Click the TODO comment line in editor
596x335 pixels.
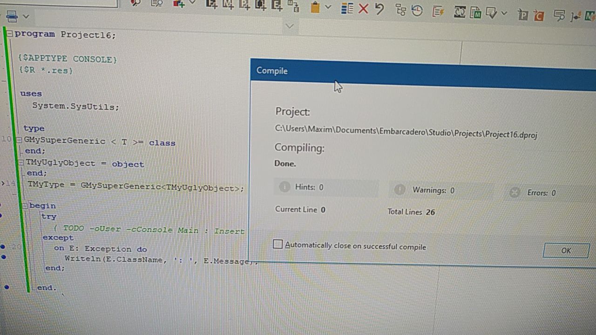[x=149, y=230]
